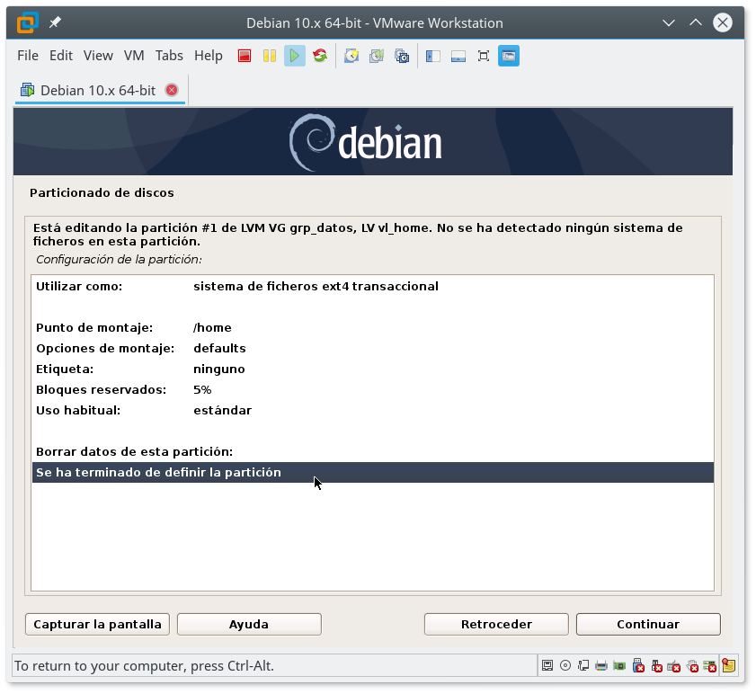Click the Restart guest icon

click(320, 56)
